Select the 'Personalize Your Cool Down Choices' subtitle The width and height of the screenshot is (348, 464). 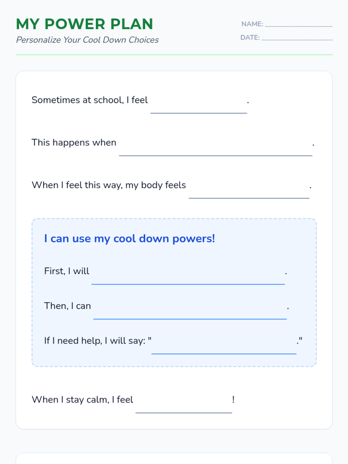pos(87,40)
